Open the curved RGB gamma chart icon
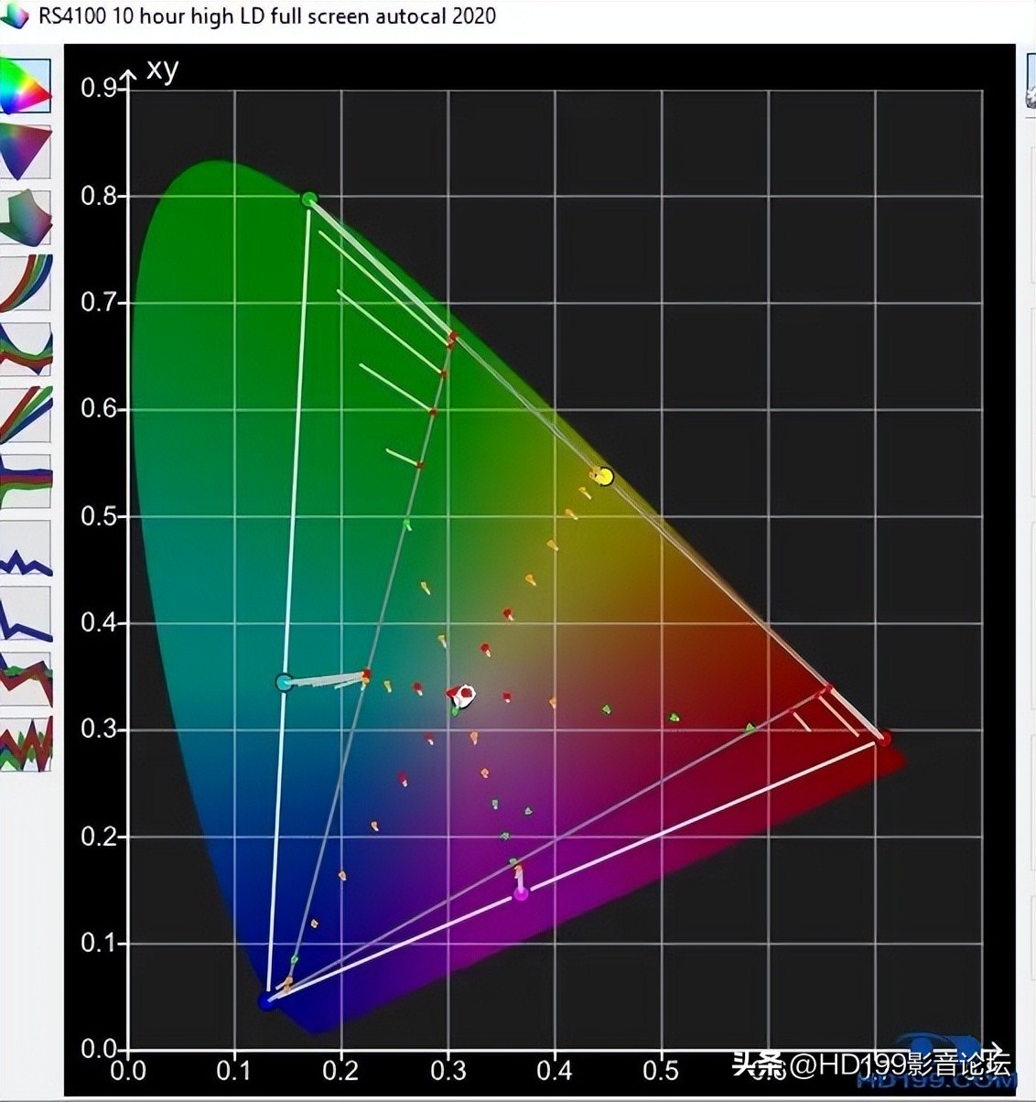This screenshot has height=1102, width=1036. click(26, 283)
